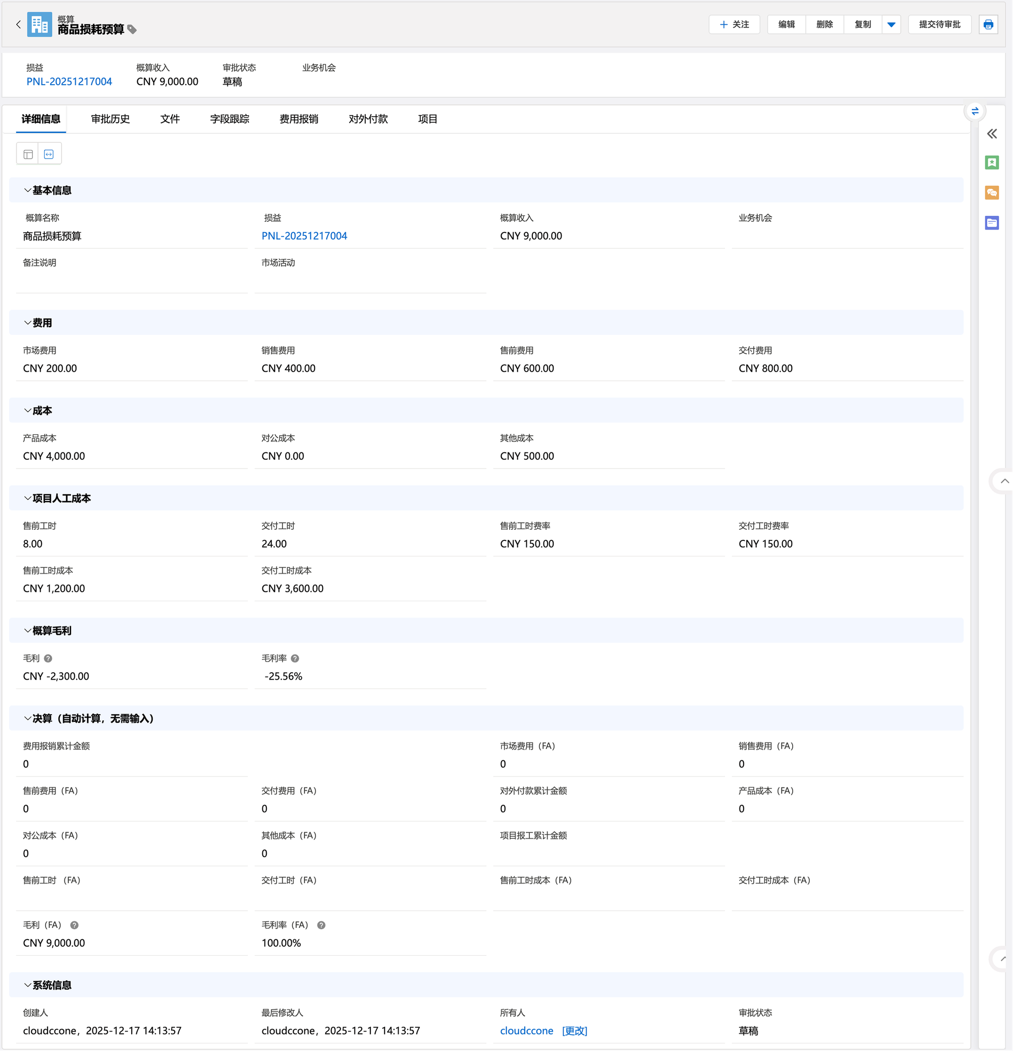Viewport: 1013px width, 1051px height.
Task: Collapse the 基本信息 section
Action: (x=27, y=191)
